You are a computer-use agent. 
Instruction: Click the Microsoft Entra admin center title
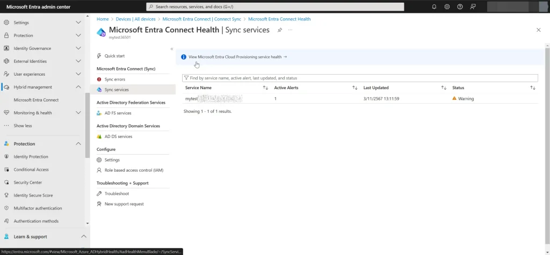[38, 6]
